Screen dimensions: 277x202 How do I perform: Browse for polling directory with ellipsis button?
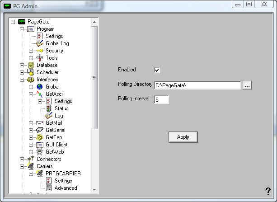(x=247, y=85)
